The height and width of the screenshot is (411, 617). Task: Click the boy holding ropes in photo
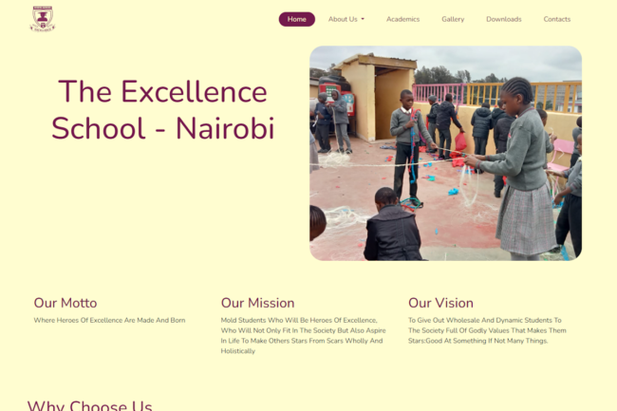(x=407, y=147)
